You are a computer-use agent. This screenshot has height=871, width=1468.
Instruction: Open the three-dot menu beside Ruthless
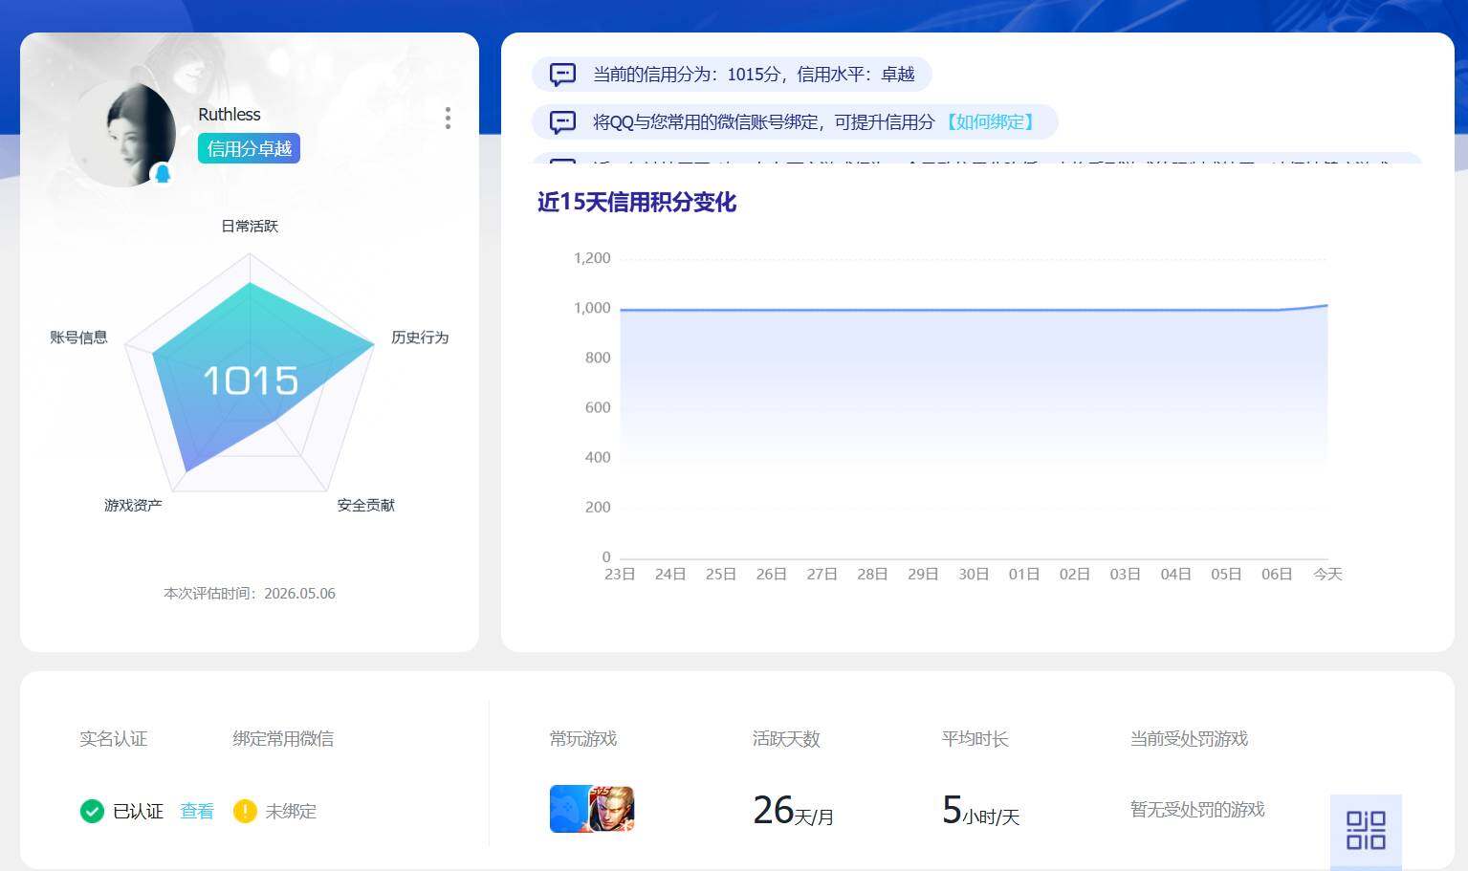tap(448, 118)
